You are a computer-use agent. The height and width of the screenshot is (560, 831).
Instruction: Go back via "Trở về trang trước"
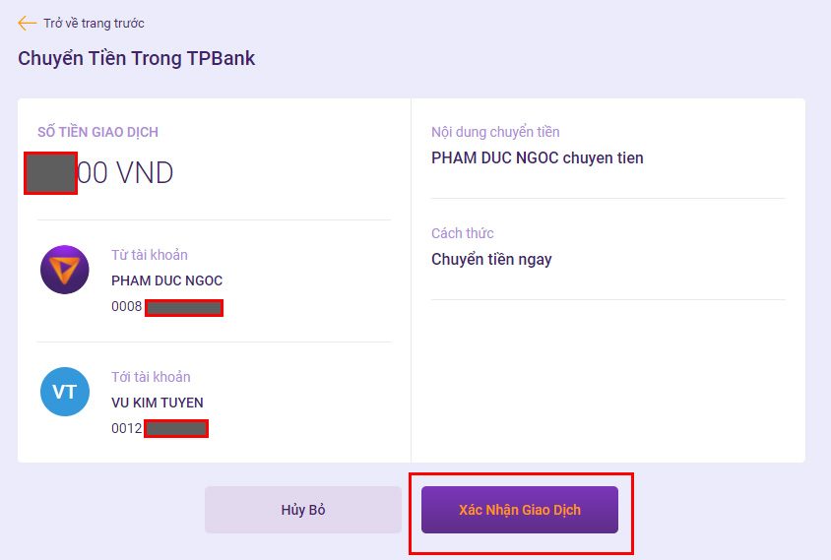(x=94, y=23)
